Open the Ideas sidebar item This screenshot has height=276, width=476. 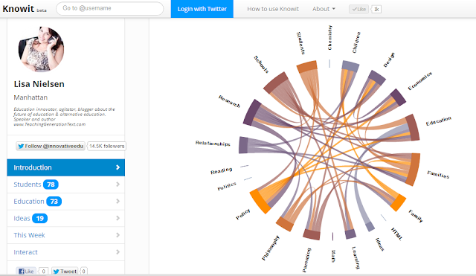coord(66,218)
